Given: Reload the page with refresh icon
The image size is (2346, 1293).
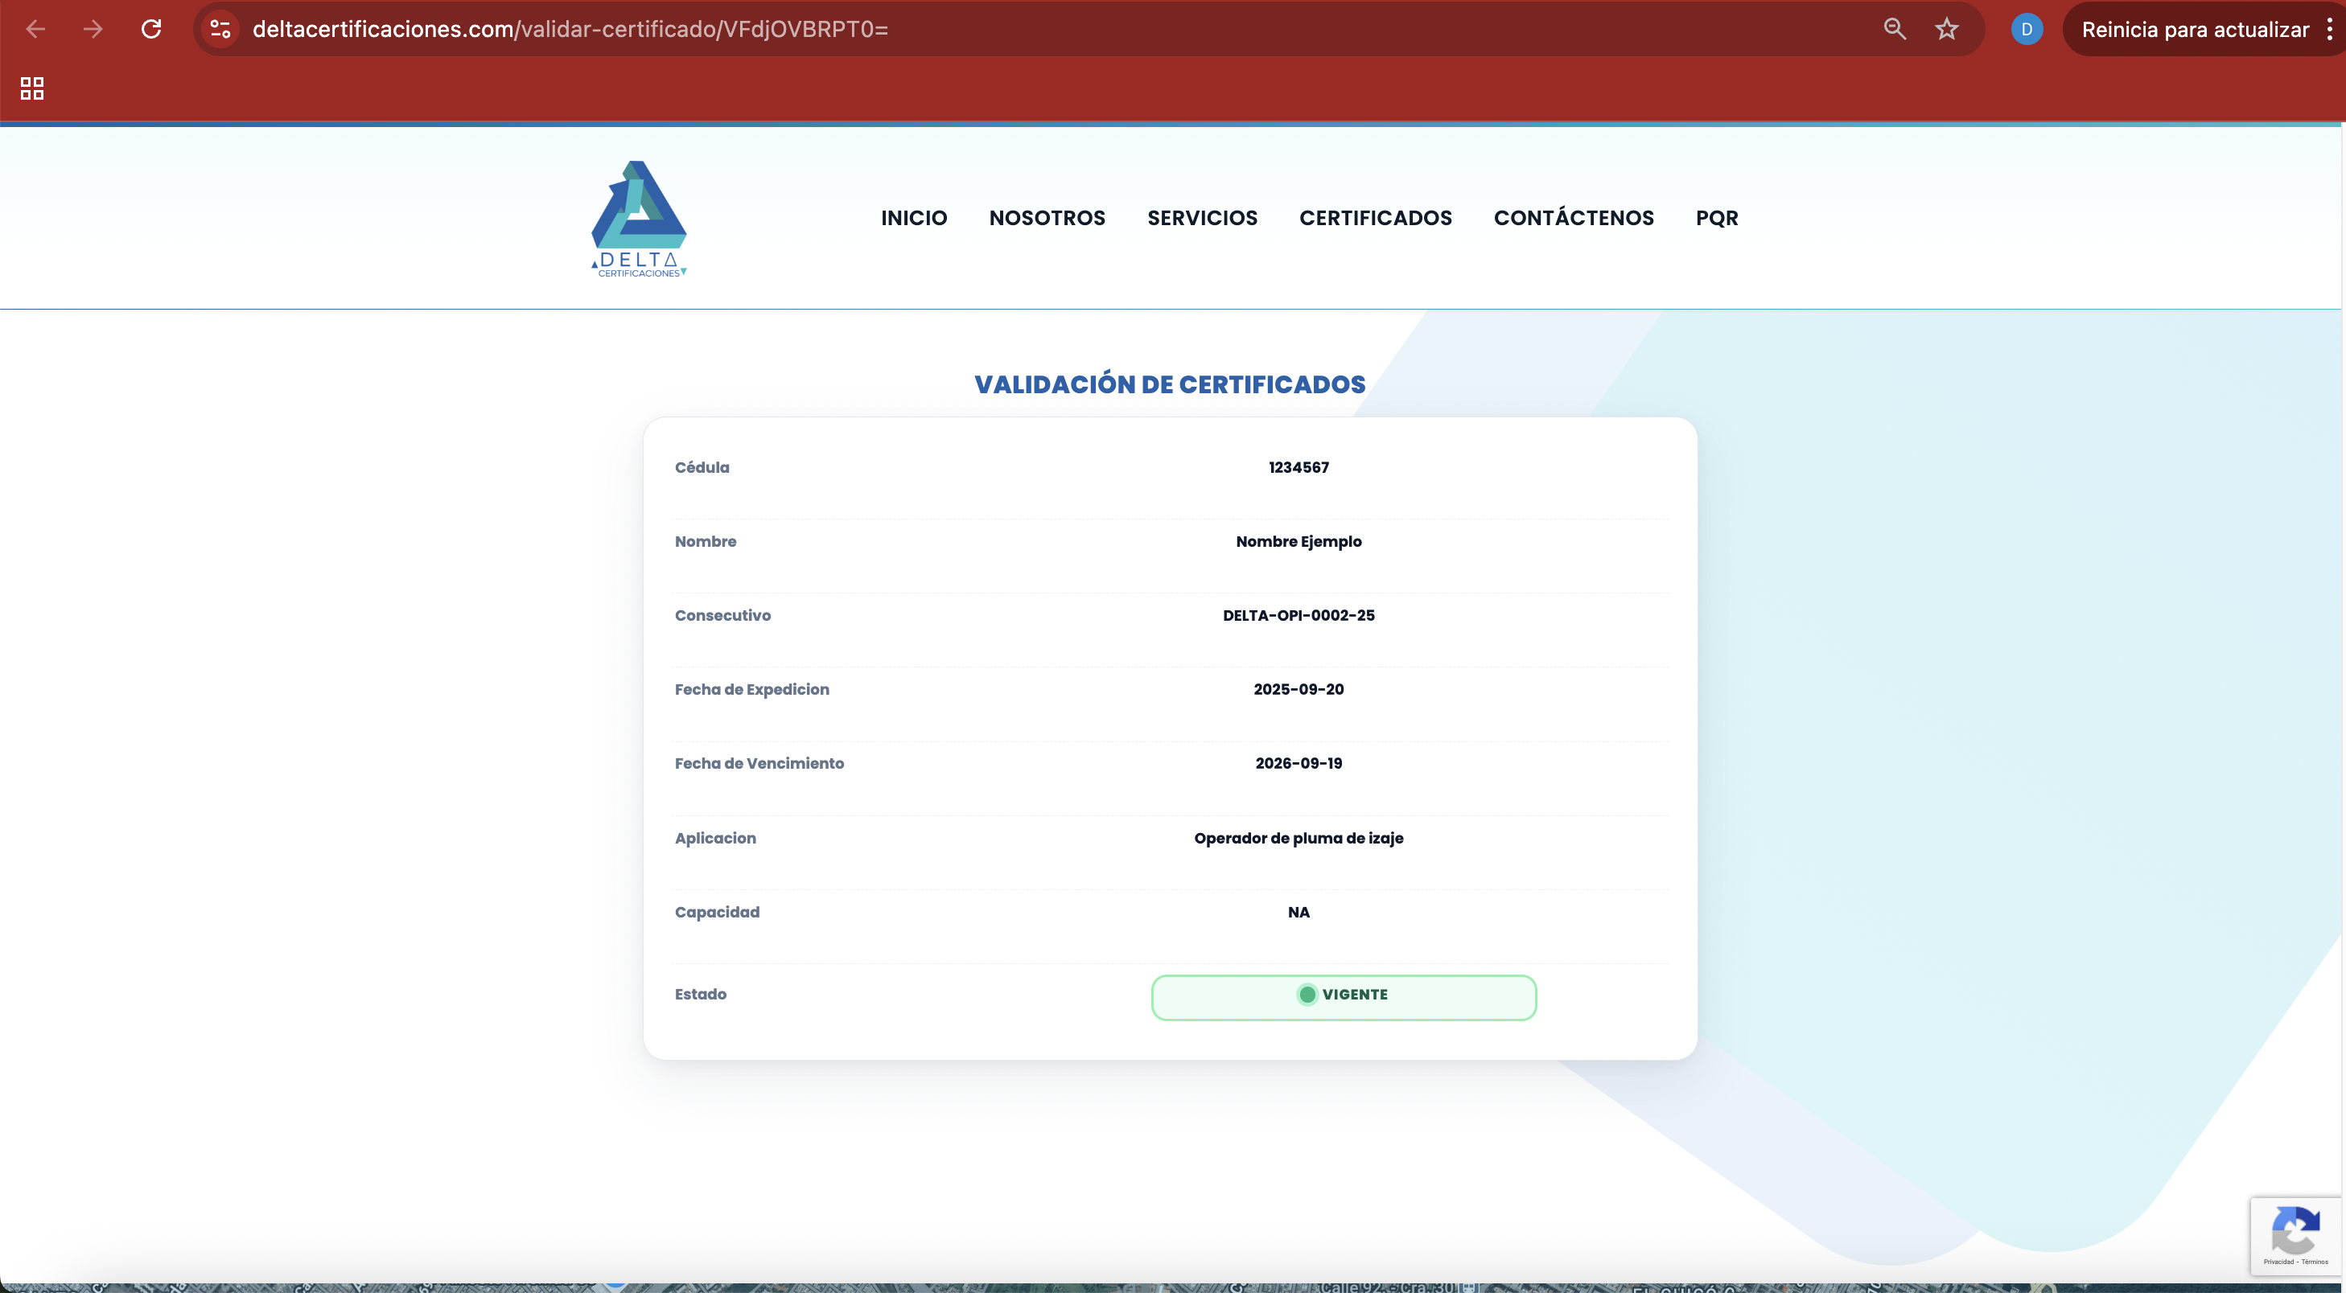Looking at the screenshot, I should [151, 29].
